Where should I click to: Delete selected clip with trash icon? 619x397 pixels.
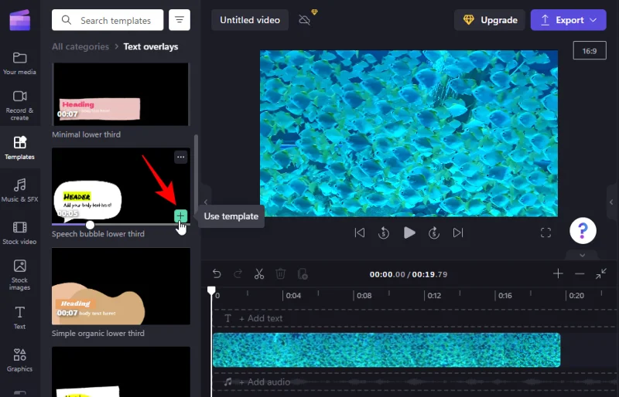280,273
